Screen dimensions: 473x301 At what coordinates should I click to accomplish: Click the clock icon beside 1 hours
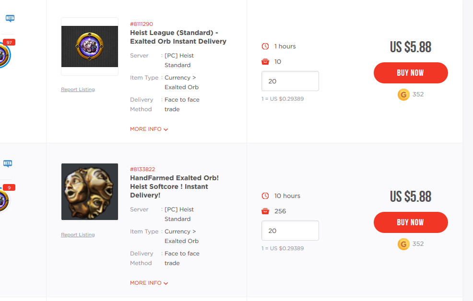pyautogui.click(x=265, y=46)
